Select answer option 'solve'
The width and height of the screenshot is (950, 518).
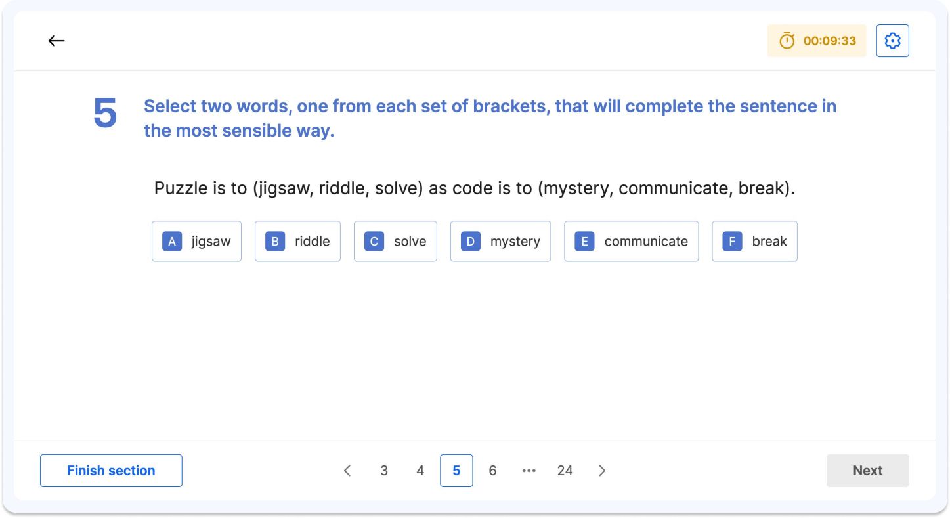coord(395,241)
